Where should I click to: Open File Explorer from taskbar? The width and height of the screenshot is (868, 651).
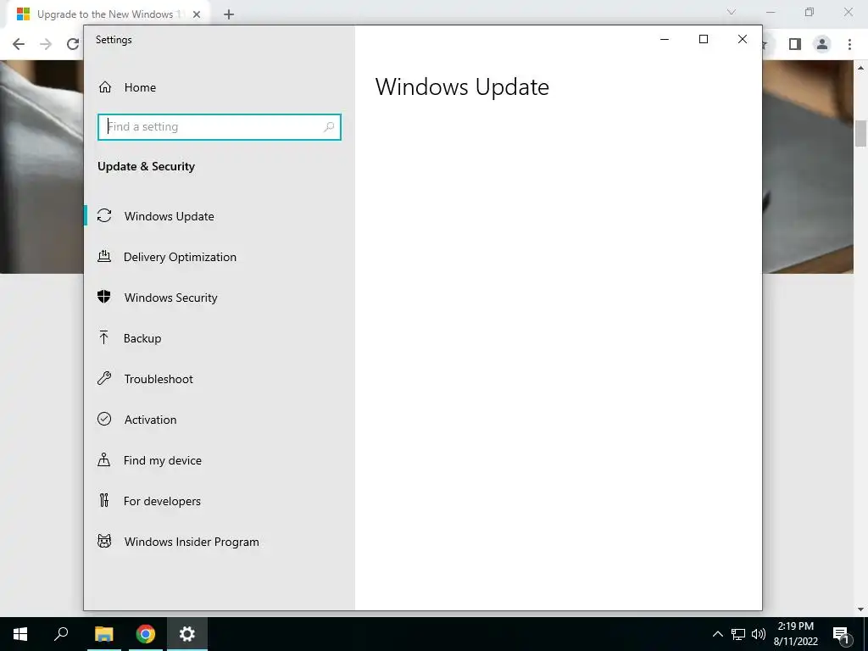click(103, 634)
